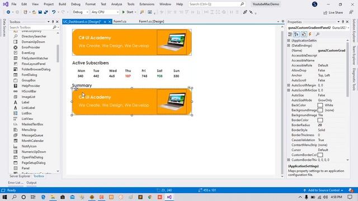Open Solution Explorer side tab
This screenshot has height=201, width=358.
pos(354,31)
